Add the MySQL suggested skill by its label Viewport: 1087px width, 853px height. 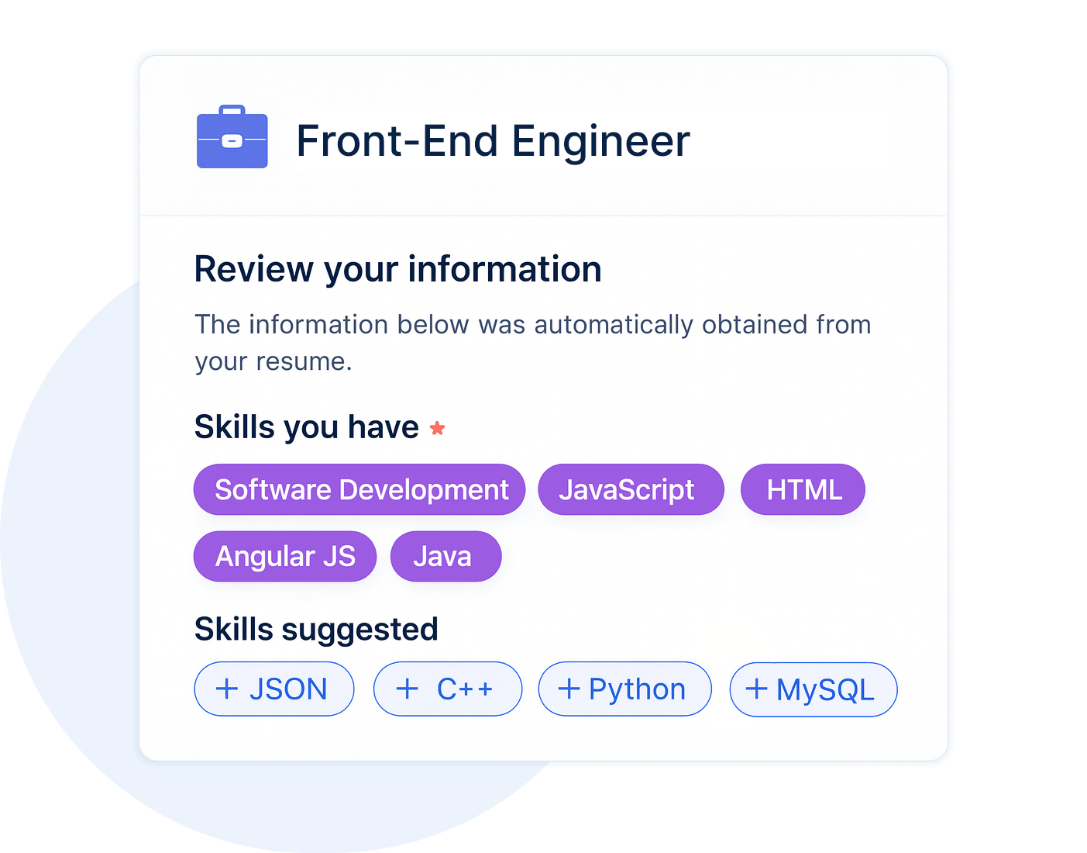click(825, 690)
